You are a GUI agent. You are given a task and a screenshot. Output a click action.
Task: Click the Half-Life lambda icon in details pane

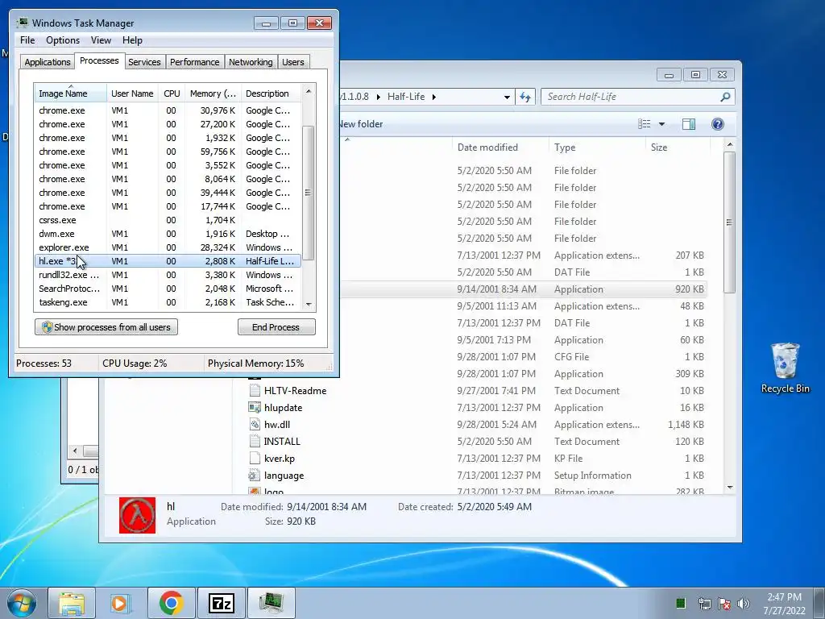click(x=137, y=515)
